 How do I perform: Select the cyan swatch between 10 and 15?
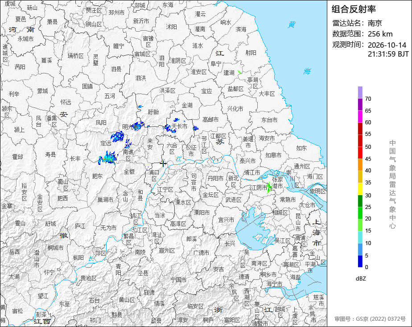click(x=360, y=237)
